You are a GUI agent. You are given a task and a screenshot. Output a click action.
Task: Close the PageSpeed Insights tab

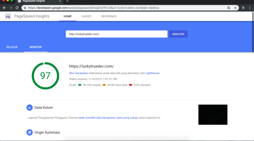coord(60,1)
